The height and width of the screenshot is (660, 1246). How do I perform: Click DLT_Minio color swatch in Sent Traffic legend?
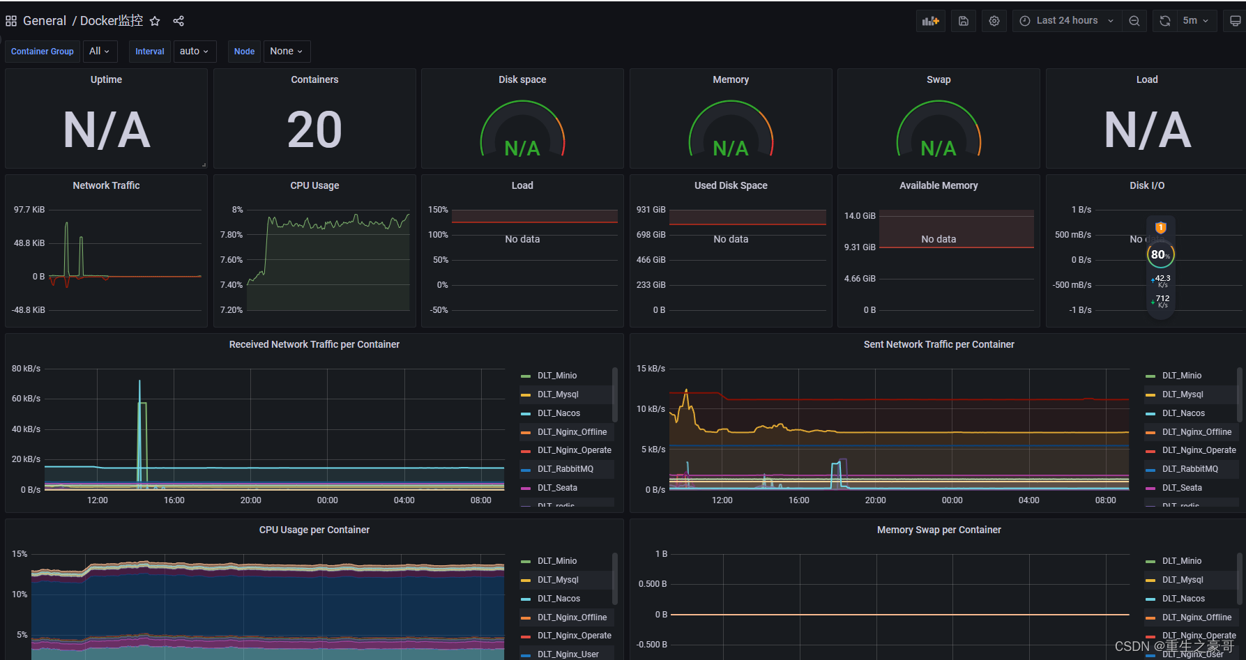1150,376
